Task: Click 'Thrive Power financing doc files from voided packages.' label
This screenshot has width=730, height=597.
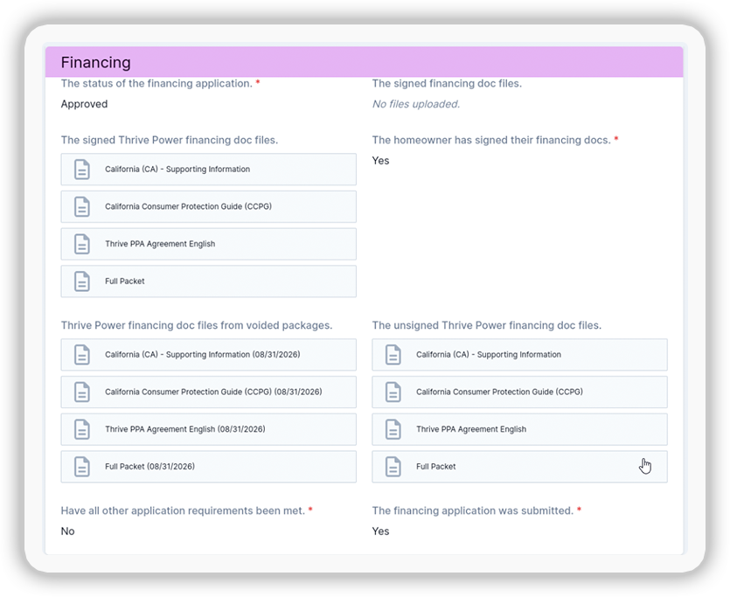Action: pos(197,325)
